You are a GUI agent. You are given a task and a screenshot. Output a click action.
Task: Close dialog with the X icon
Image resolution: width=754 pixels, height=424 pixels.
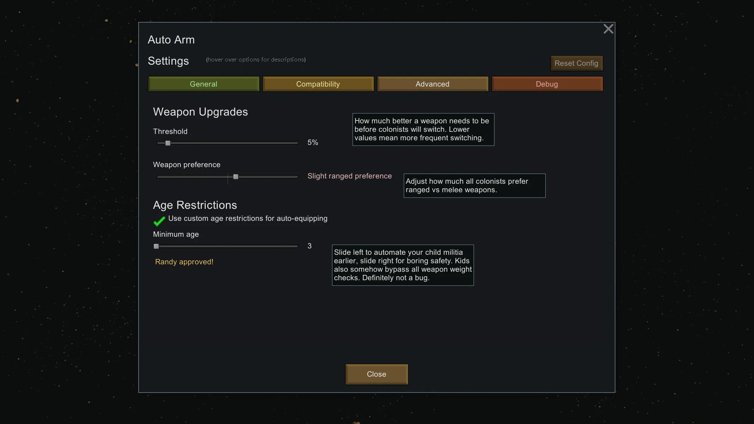point(608,29)
